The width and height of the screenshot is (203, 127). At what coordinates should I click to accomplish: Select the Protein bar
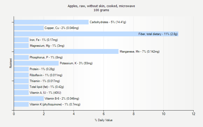[21, 69]
